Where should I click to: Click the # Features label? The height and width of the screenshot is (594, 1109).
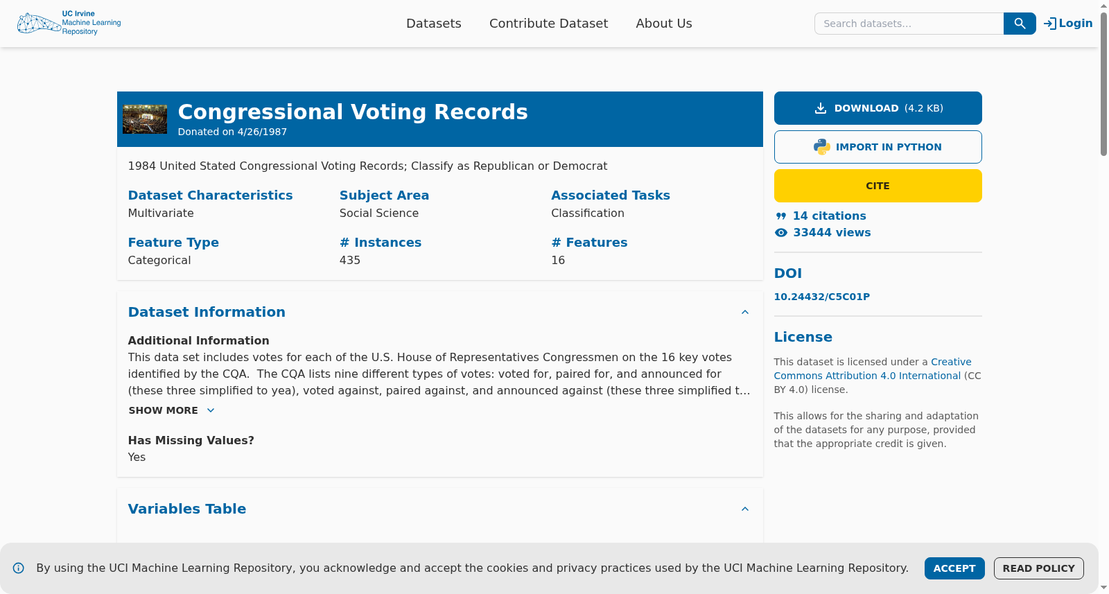pos(590,243)
